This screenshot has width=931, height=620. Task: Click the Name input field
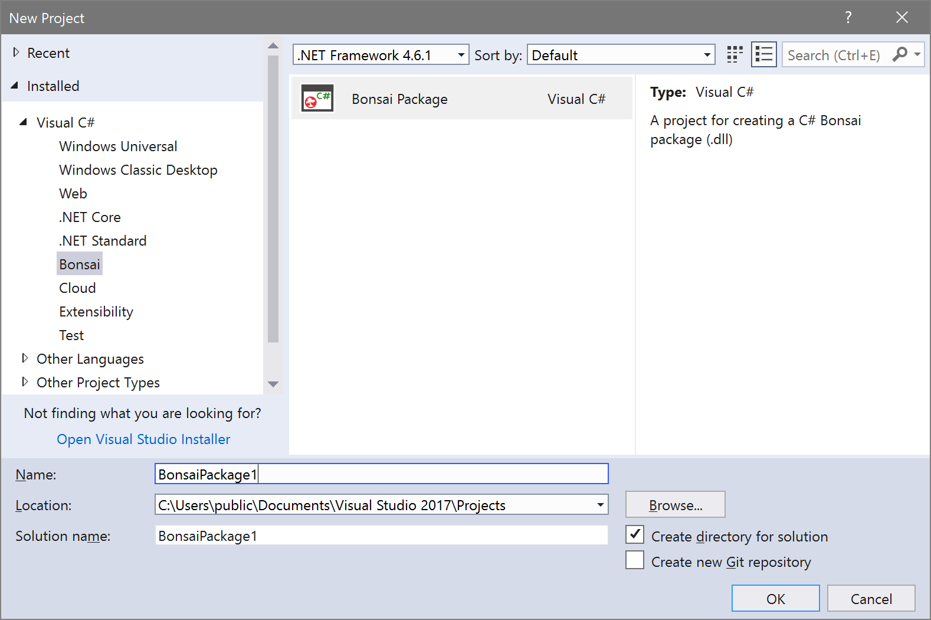(382, 474)
